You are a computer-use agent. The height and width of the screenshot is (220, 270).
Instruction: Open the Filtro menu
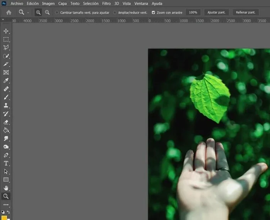click(106, 3)
